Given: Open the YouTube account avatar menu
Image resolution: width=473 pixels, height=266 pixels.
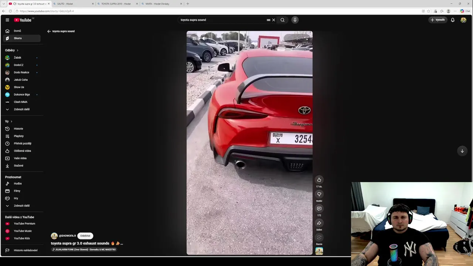Looking at the screenshot, I should tap(463, 20).
